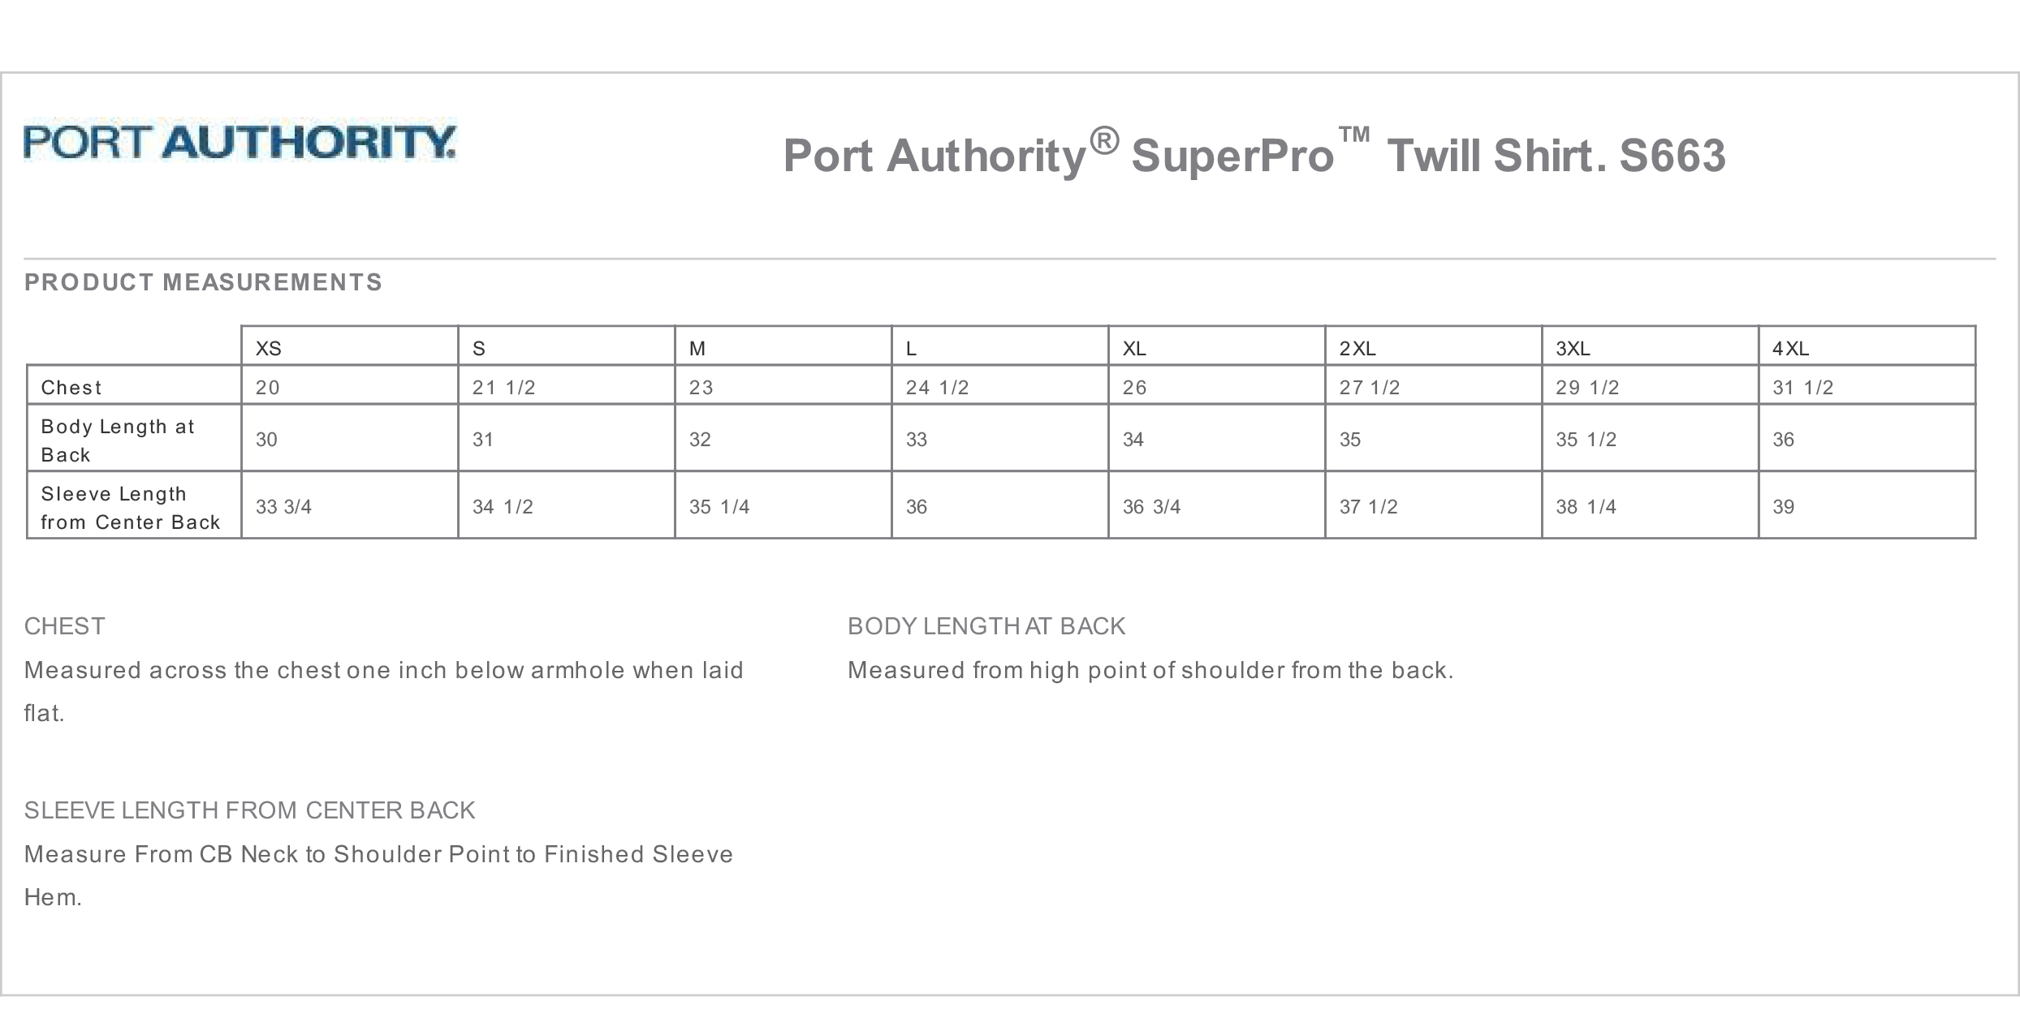
Task: Click the 3XL body length value 35 1/2
Action: click(x=1586, y=440)
